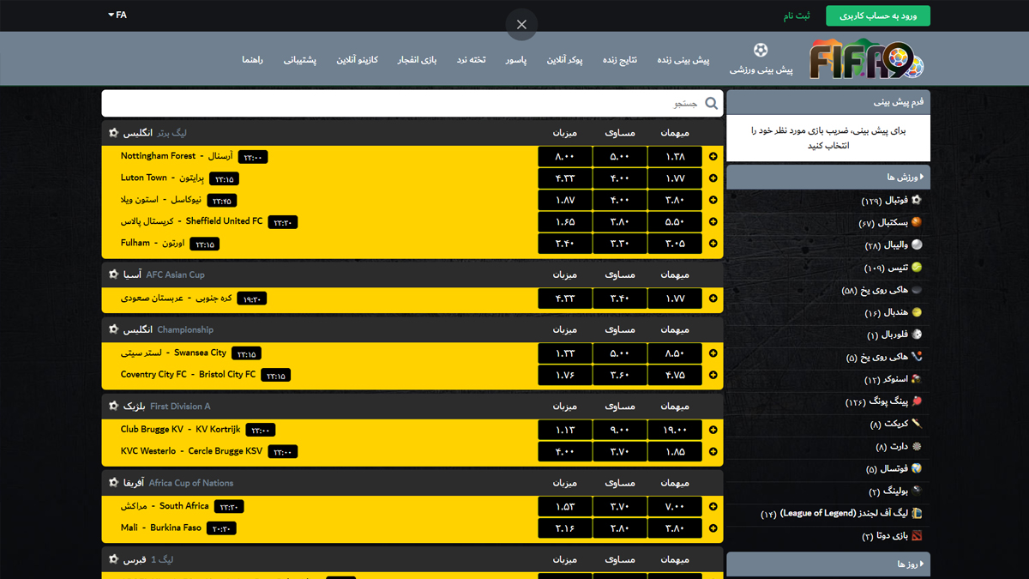Image resolution: width=1029 pixels, height=579 pixels.
Task: Click the ball icon beside لیگ برتر انگلیس
Action: [x=113, y=133]
